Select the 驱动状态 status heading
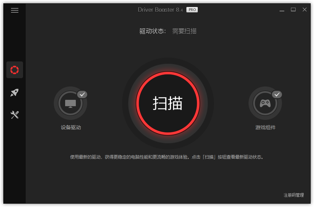 (x=152, y=31)
